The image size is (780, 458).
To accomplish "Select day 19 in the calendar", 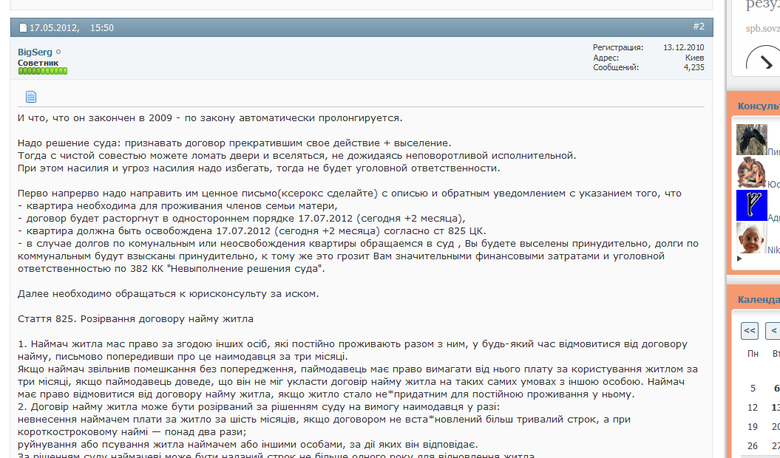I will (x=753, y=426).
